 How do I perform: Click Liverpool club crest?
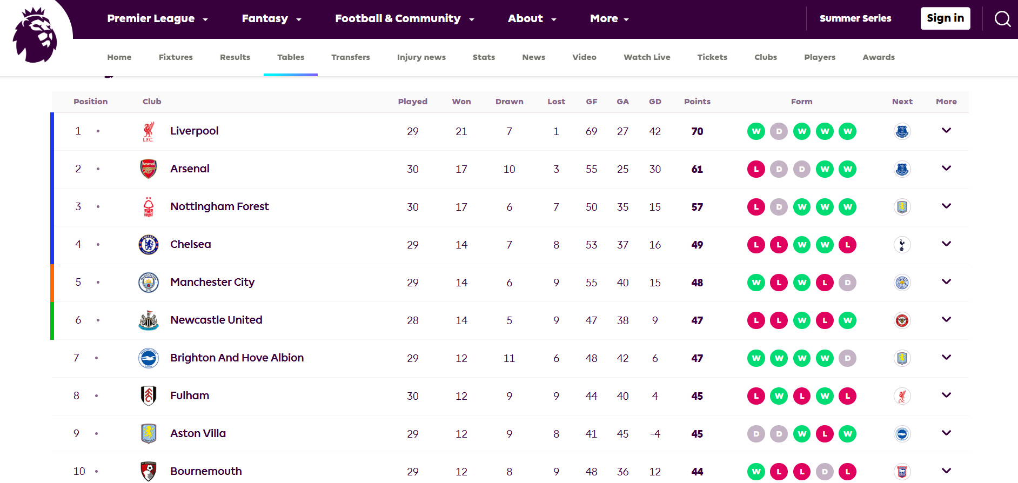coord(148,131)
